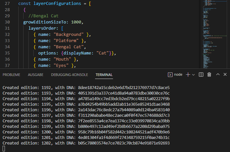Screen dimensions: 230x152
Task: Click line number 27 in the gutter
Action: (x=7, y=4)
